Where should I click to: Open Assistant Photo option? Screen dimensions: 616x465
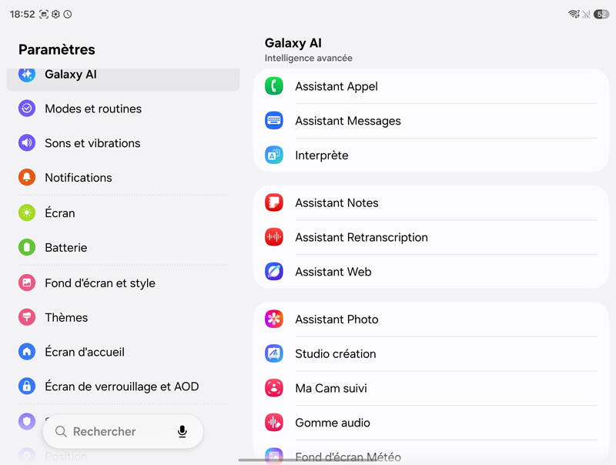click(431, 319)
